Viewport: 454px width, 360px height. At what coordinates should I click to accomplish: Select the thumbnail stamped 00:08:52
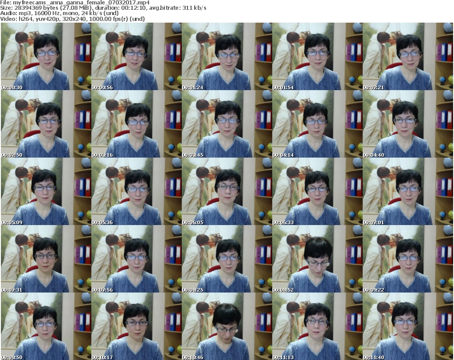pyautogui.click(x=317, y=259)
